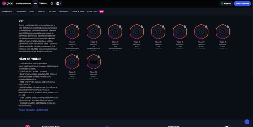Open the Jackpot category
Image resolution: width=253 pixels, height=127 pixels.
(52, 11)
